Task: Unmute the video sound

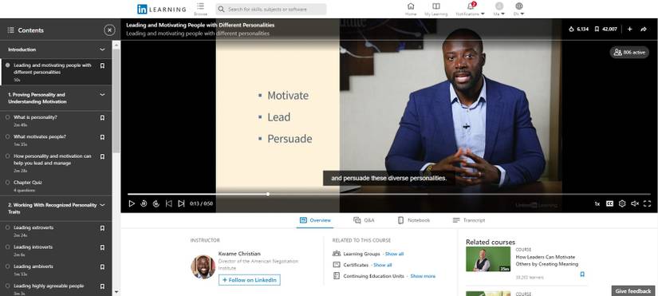Action: coord(635,203)
